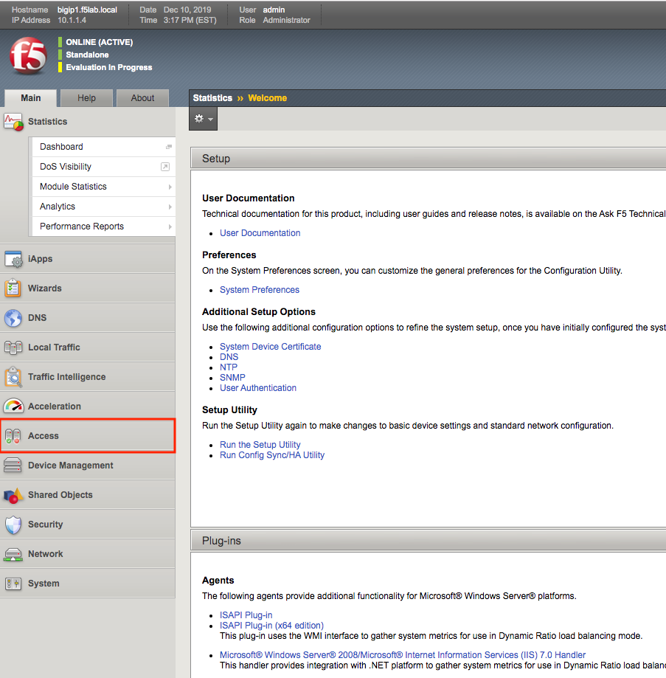
Task: Open System Device Certificate link
Action: [270, 347]
